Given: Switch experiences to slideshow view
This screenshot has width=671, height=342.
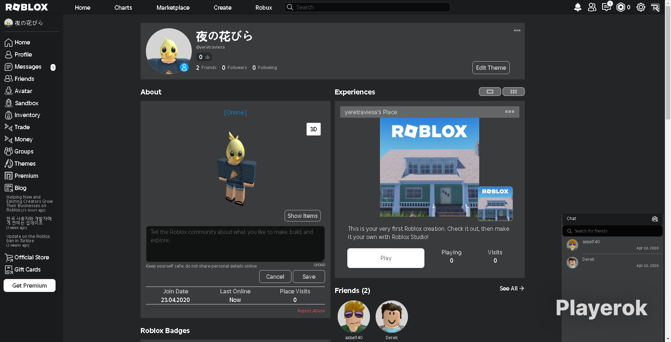Looking at the screenshot, I should 490,92.
